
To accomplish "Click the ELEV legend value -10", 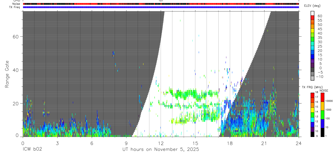I will point(319,77).
